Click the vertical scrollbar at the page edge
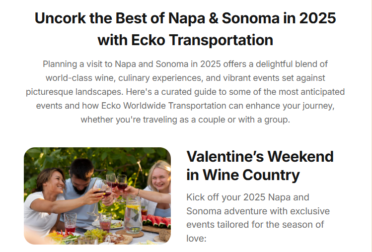Screen dimensions: 372x252 pyautogui.click(x=370, y=126)
